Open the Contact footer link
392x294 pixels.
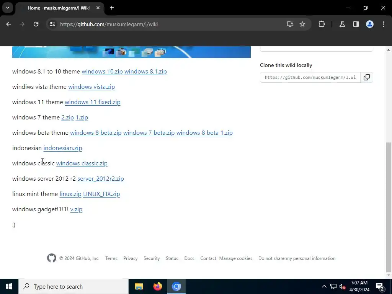click(208, 258)
